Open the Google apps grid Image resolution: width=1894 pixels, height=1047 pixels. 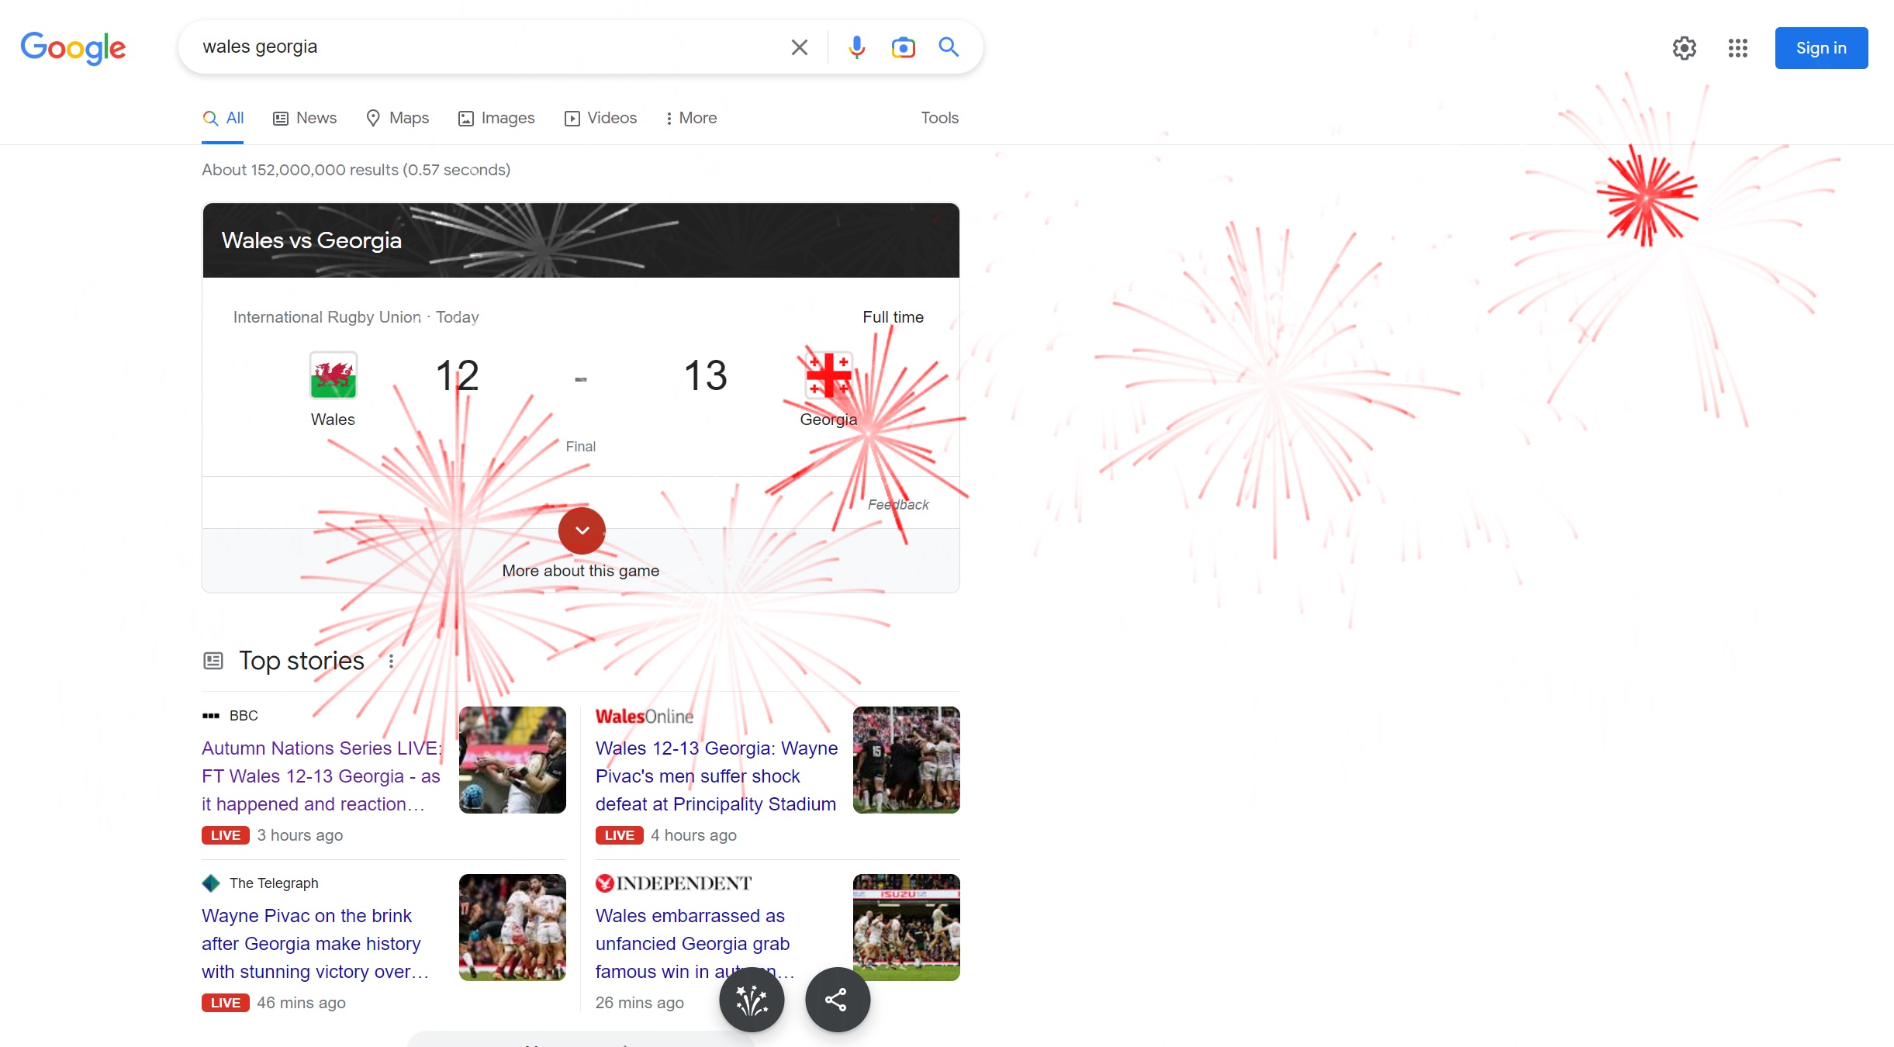point(1737,48)
